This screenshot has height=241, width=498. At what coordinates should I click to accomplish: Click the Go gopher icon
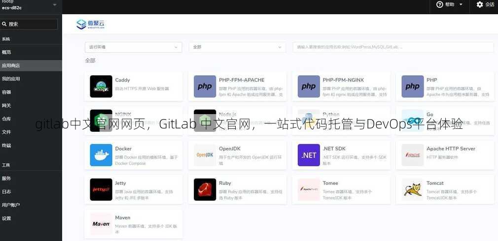(x=413, y=120)
